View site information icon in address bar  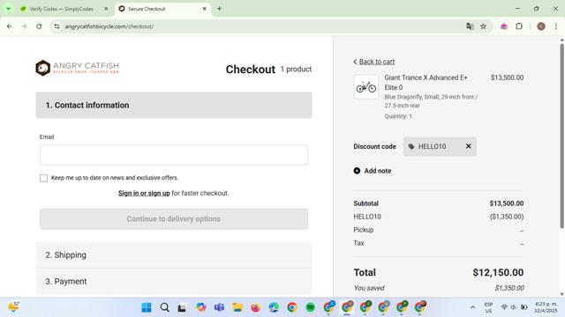56,26
